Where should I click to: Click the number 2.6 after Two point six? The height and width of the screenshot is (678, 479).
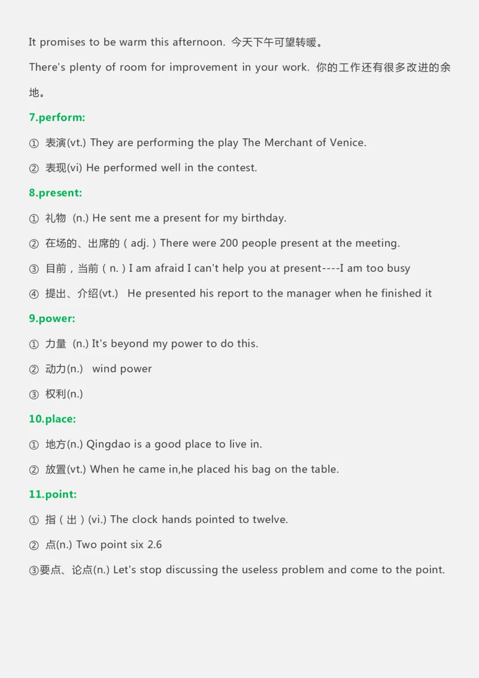pos(154,545)
